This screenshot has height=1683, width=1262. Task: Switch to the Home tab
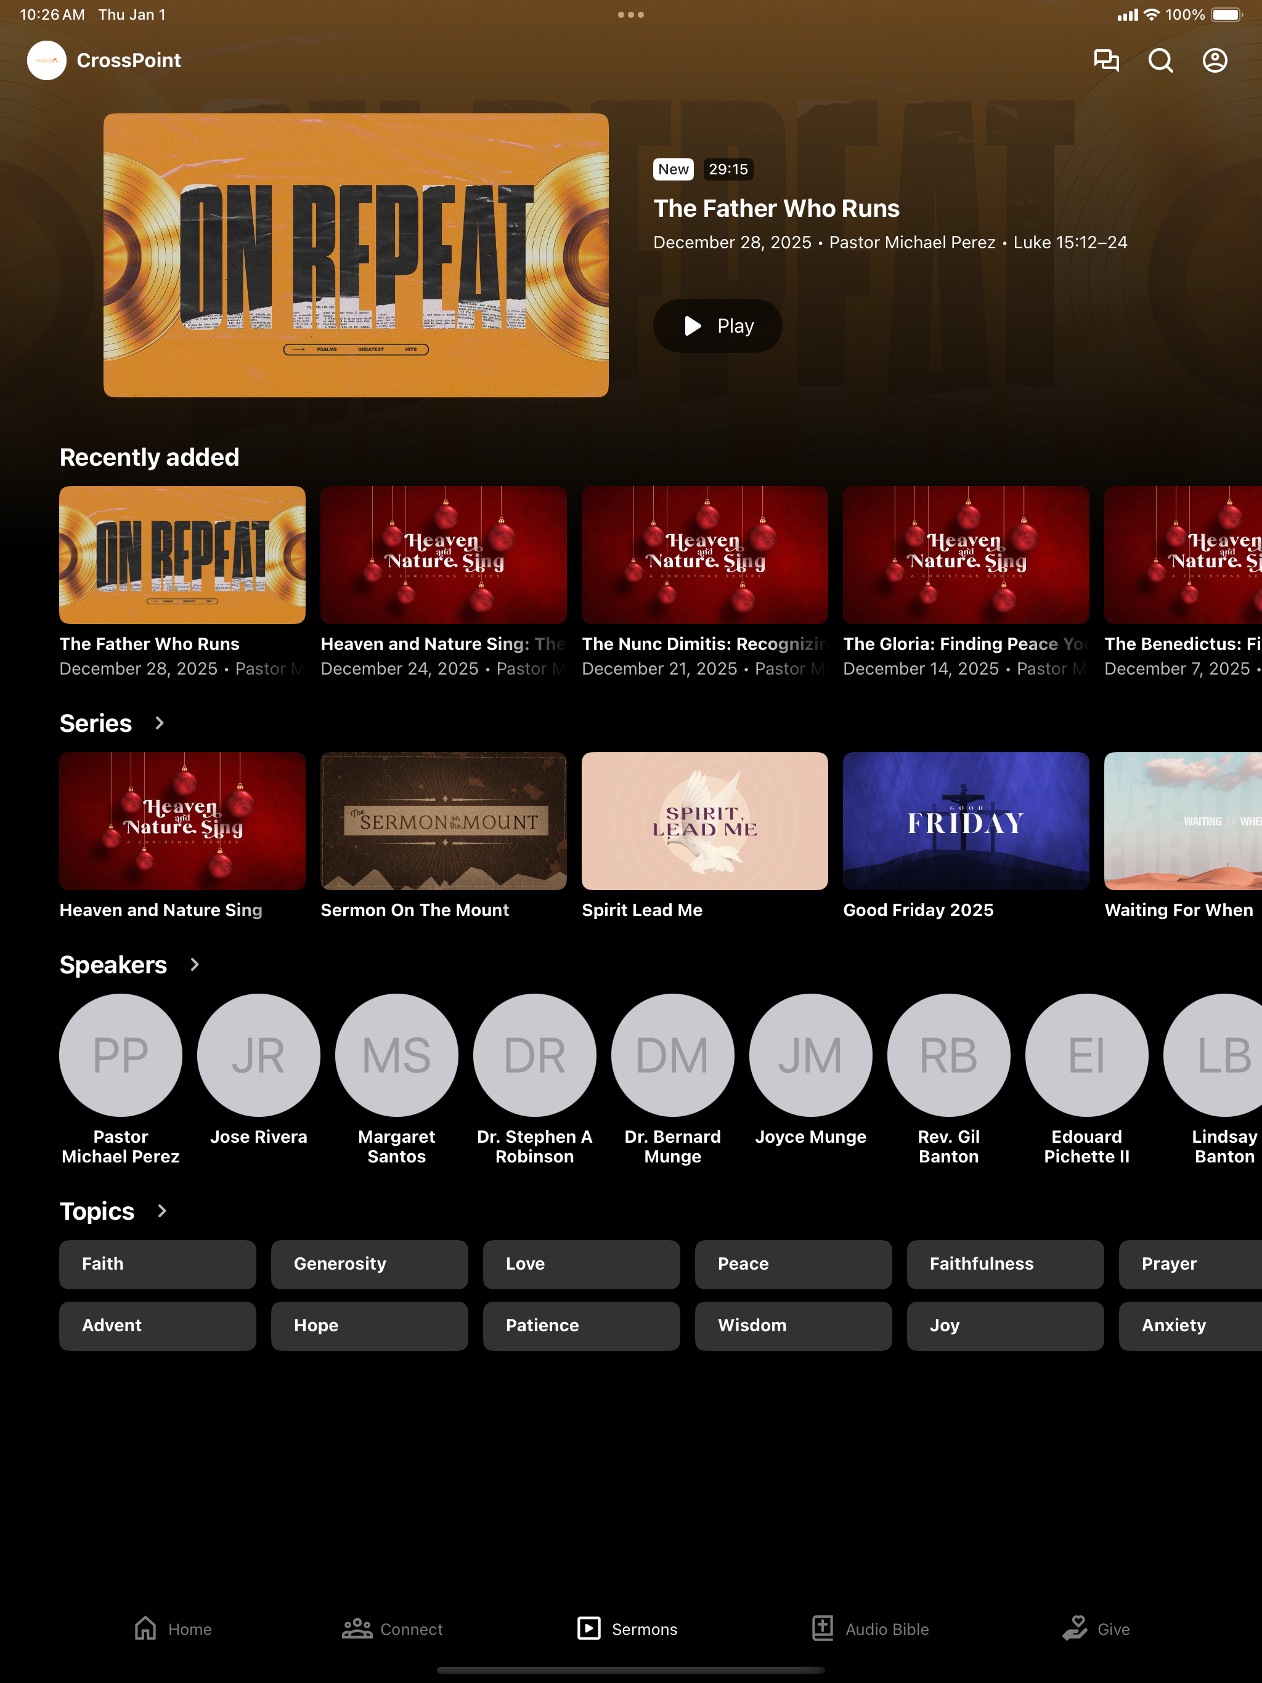click(173, 1629)
